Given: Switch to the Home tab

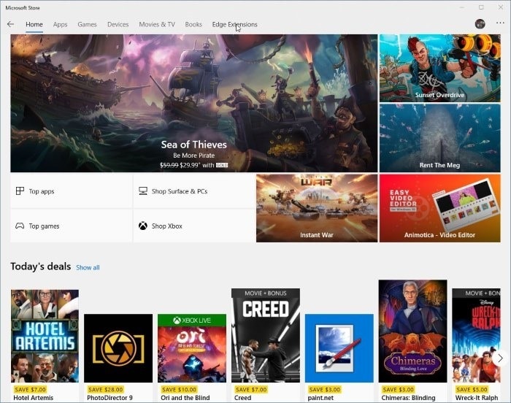Looking at the screenshot, I should point(34,24).
